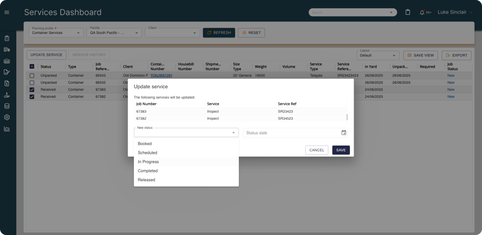The height and width of the screenshot is (235, 482).
Task: Click the Job Number header in dialog
Action: [x=146, y=104]
